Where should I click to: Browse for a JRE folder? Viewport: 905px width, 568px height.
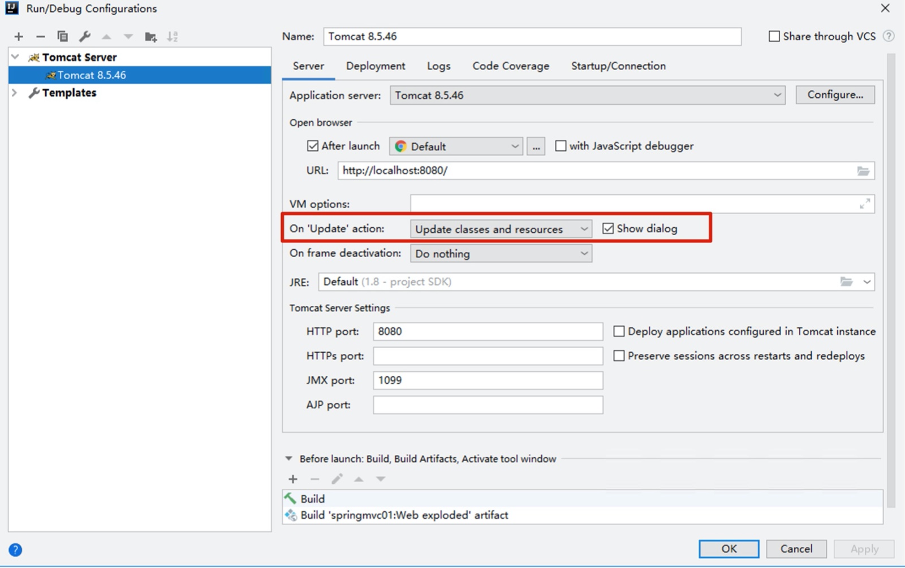coord(846,281)
